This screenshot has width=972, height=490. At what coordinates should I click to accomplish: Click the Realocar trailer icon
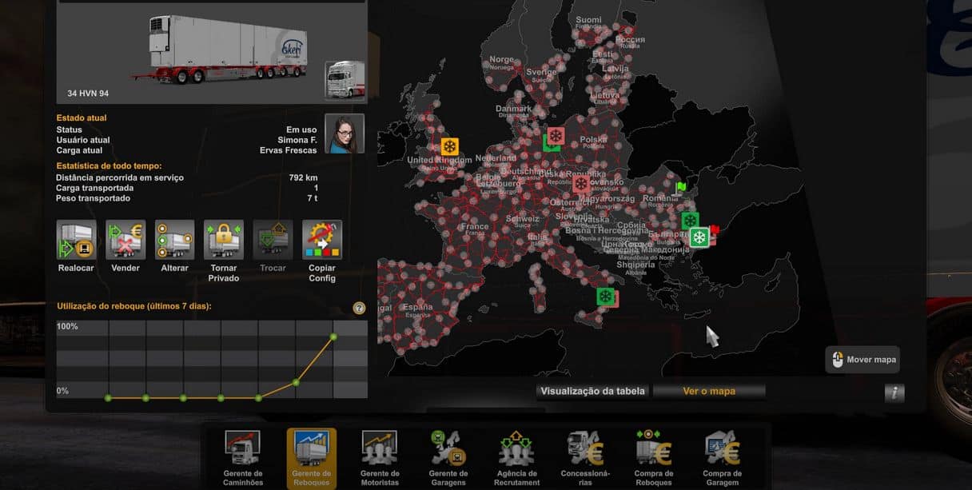click(x=77, y=240)
